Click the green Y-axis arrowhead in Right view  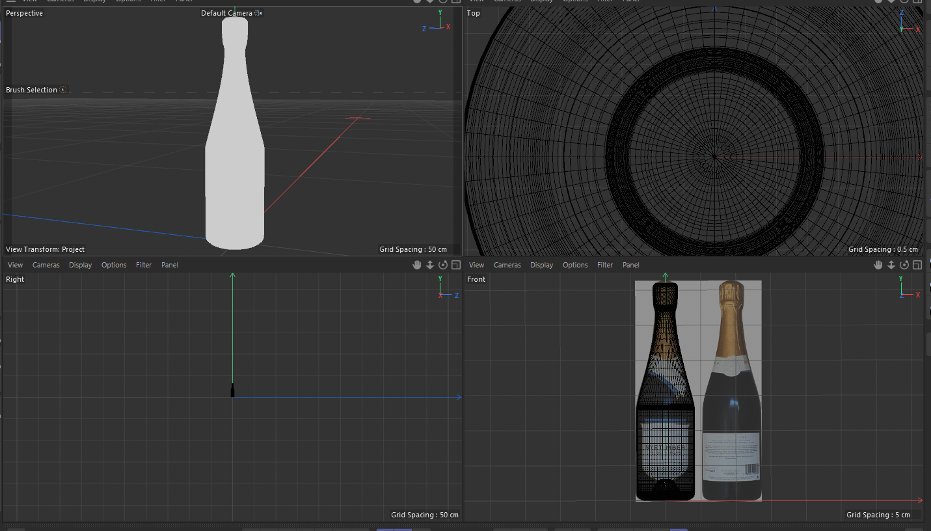[232, 276]
